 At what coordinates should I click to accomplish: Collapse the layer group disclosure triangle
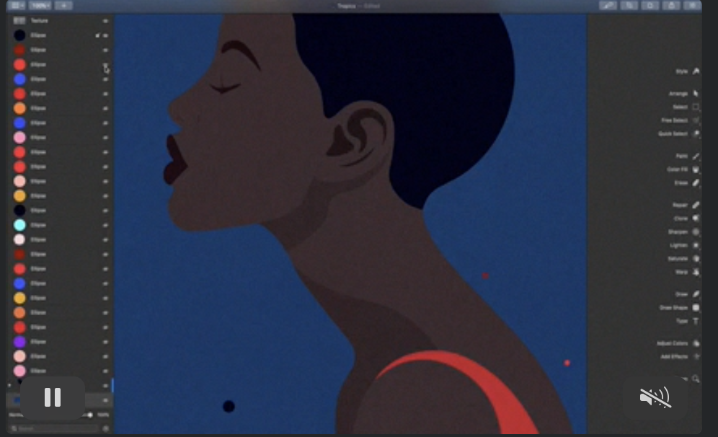click(x=9, y=385)
